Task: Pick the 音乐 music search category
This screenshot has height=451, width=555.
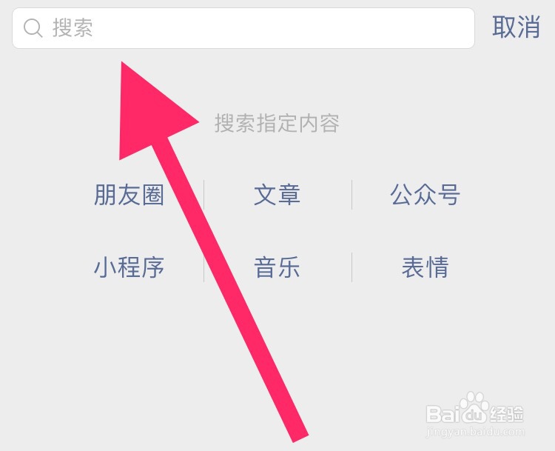Action: coord(277,267)
